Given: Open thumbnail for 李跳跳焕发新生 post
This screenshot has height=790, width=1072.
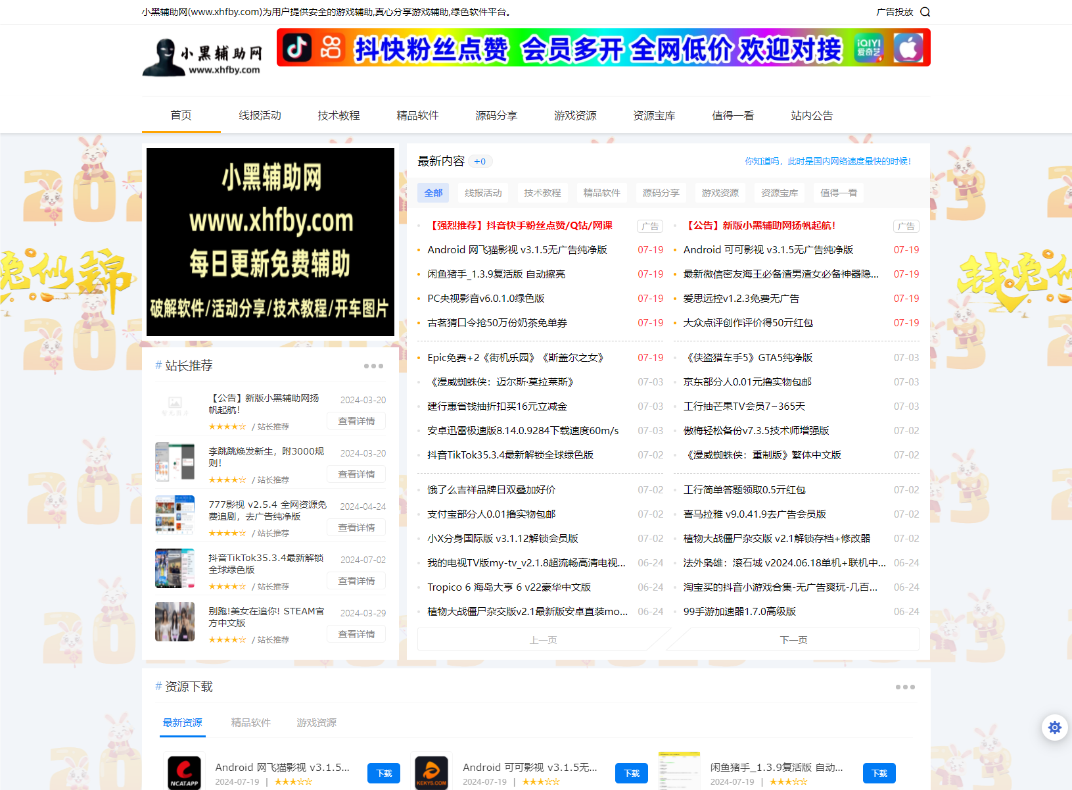Looking at the screenshot, I should tap(175, 462).
